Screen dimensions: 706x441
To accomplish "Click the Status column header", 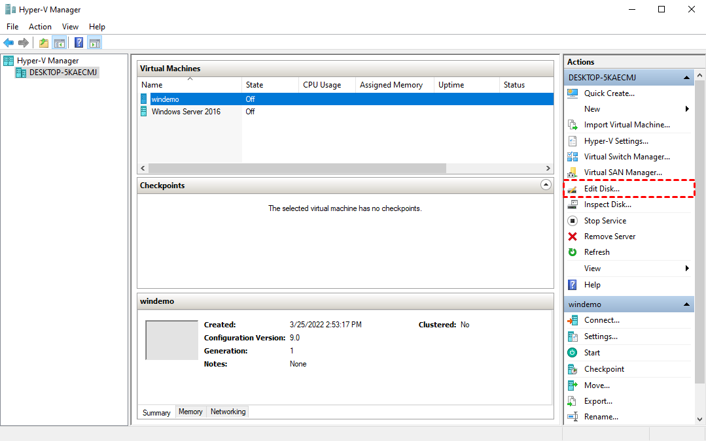I will click(x=526, y=84).
